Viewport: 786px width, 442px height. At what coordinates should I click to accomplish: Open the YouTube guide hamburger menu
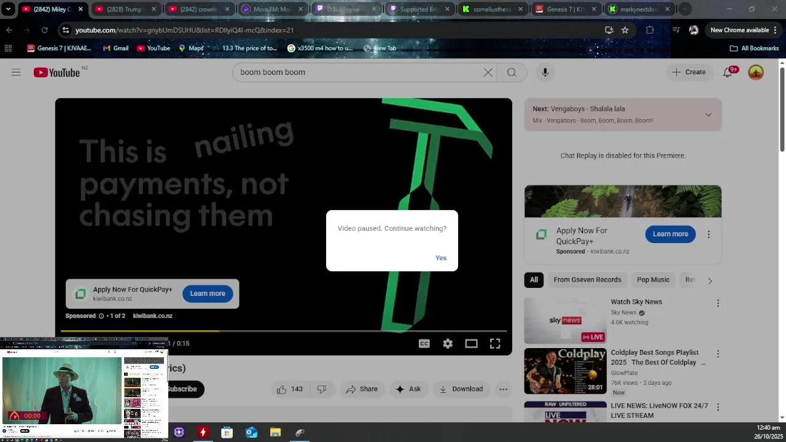tap(16, 72)
